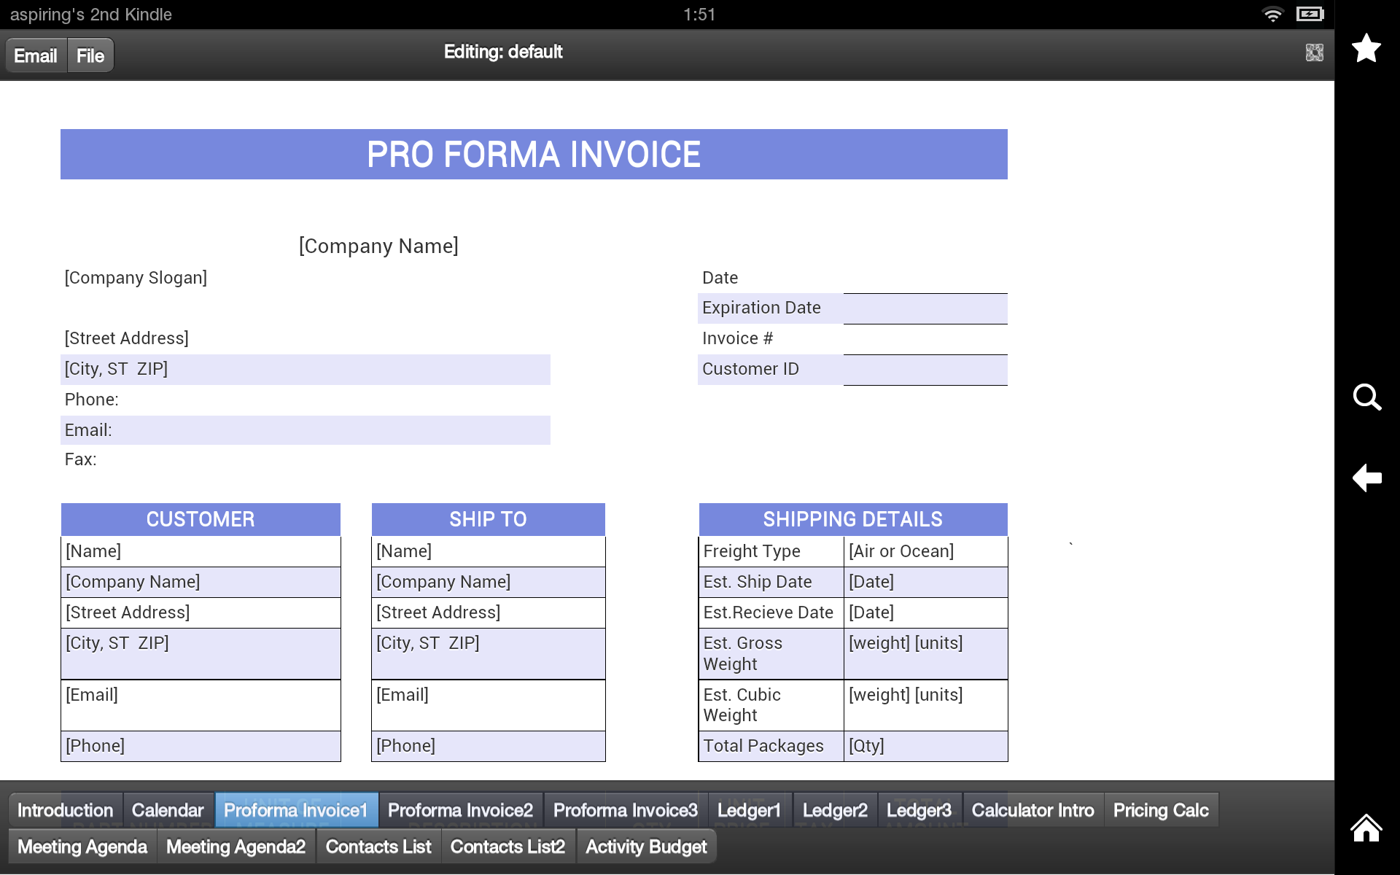The height and width of the screenshot is (875, 1400).
Task: Select the Activity Budget tab
Action: (x=646, y=846)
